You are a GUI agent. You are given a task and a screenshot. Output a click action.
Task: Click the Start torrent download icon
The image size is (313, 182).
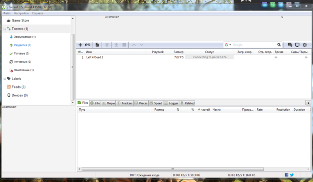coord(116,45)
